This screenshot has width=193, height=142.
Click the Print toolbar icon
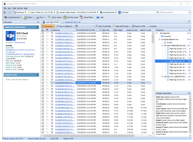(x=37, y=18)
